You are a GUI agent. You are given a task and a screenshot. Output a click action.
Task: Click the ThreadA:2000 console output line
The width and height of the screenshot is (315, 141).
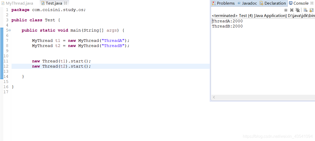click(x=227, y=21)
